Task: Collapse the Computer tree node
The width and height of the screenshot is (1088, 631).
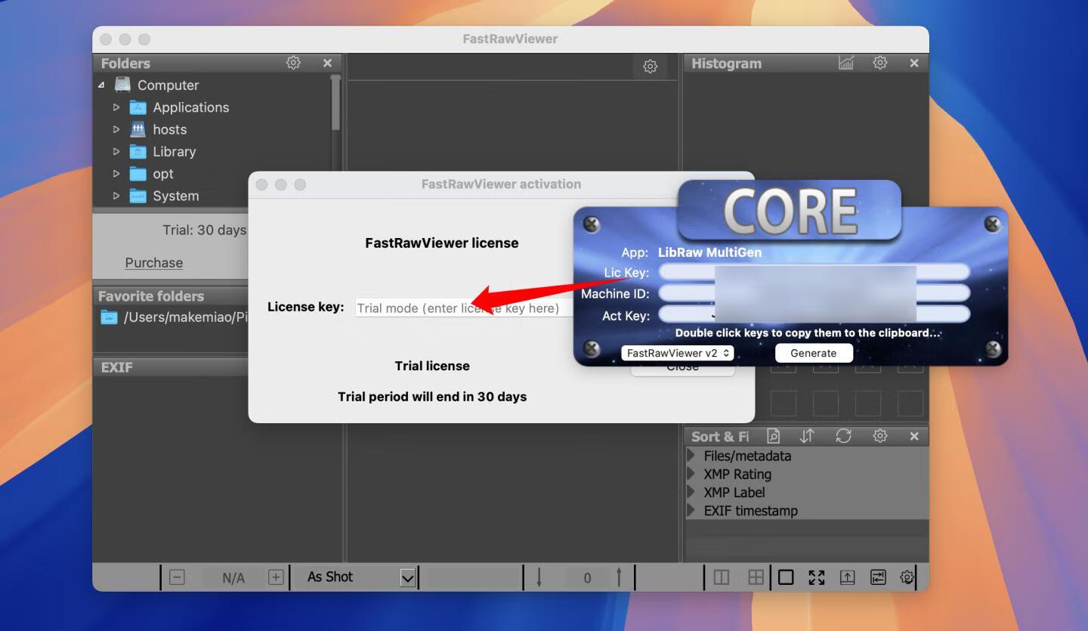Action: (x=101, y=85)
